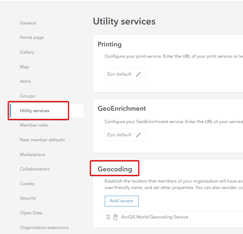Open the Items settings section
243x234 pixels.
point(25,81)
